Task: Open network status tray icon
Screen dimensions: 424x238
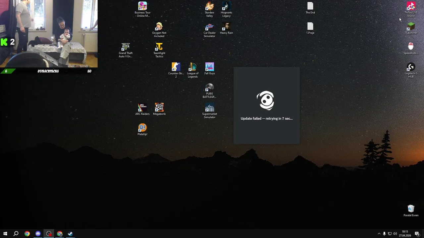Action: [x=390, y=234]
